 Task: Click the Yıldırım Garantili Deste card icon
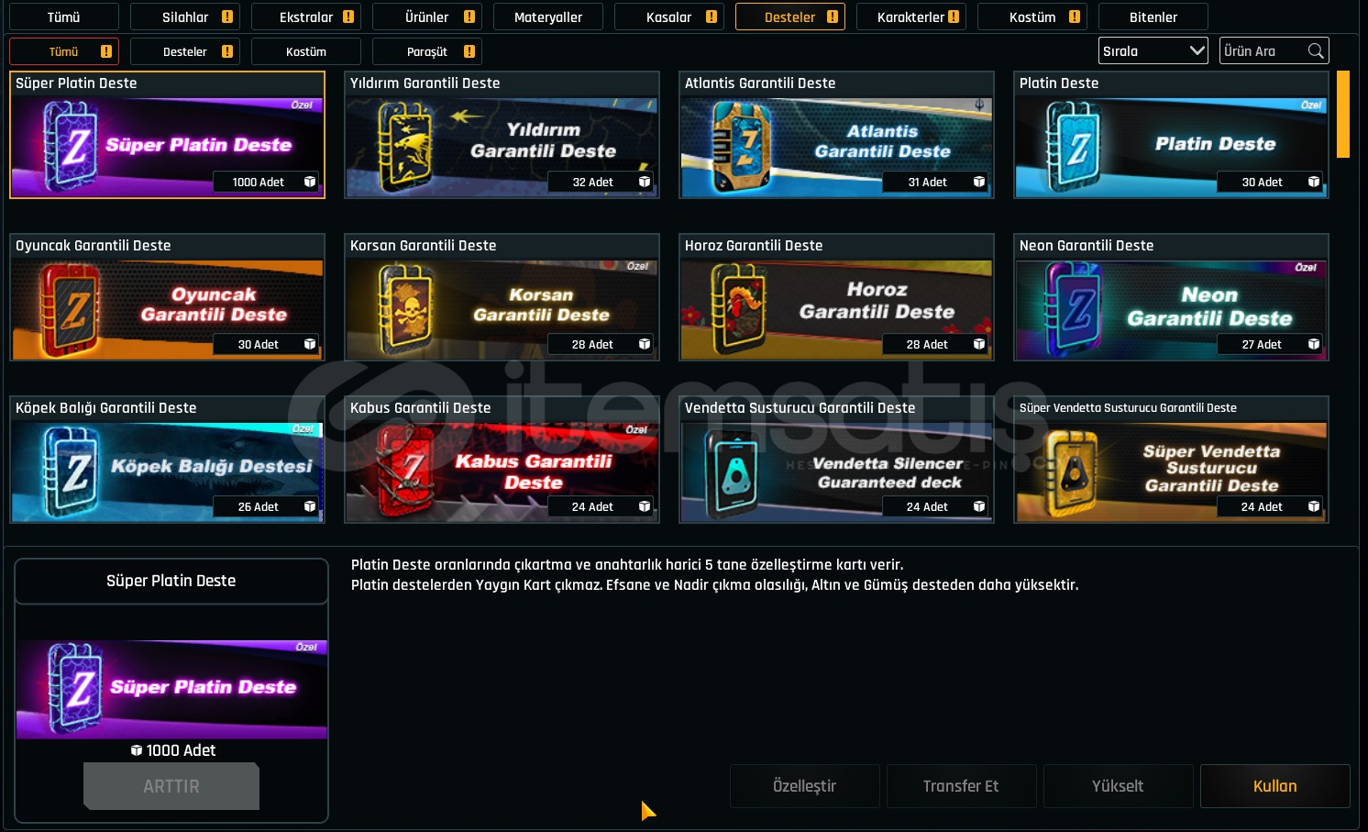[404, 147]
